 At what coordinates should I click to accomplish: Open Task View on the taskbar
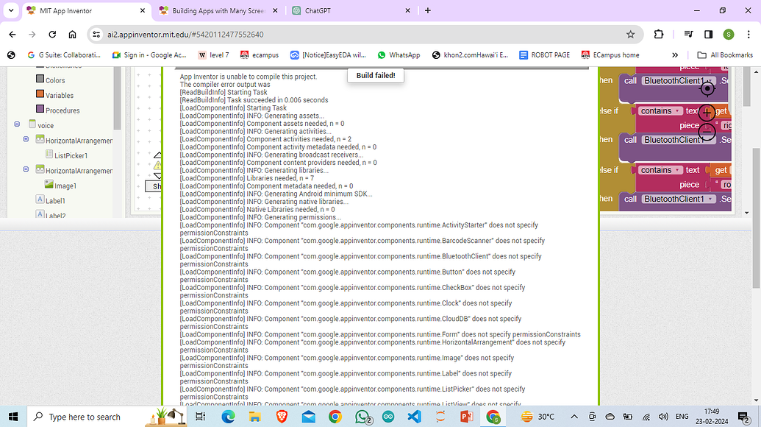(200, 417)
